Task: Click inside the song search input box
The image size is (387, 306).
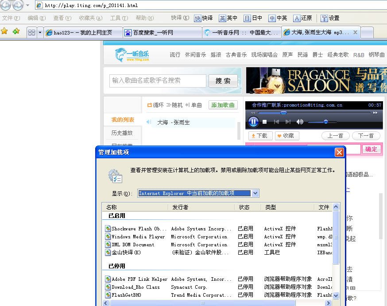Action: 157,80
